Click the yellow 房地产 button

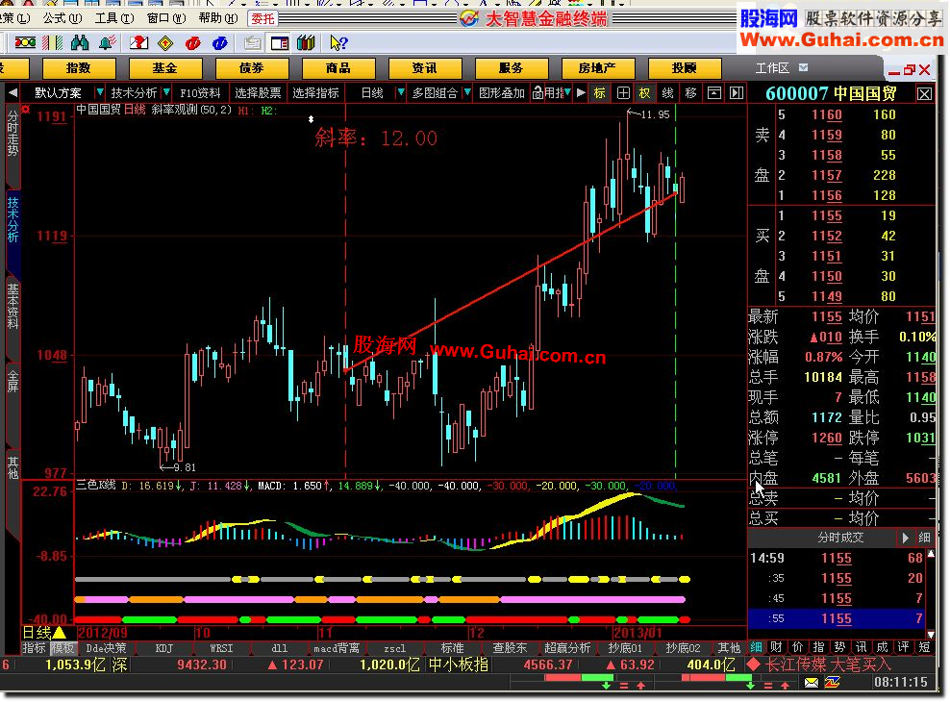click(597, 68)
